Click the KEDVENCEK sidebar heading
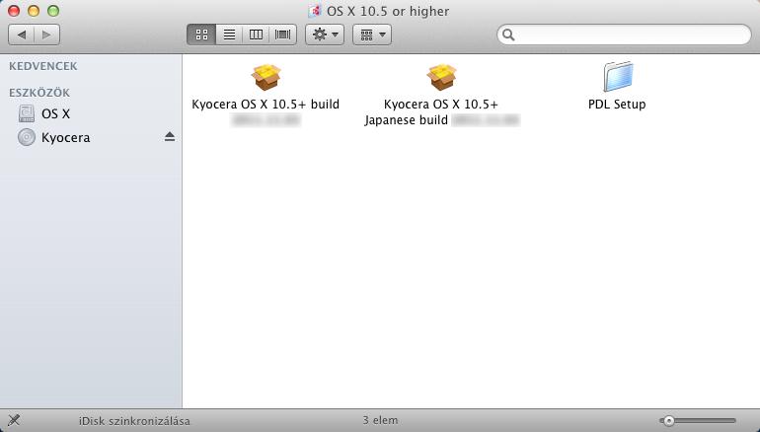The width and height of the screenshot is (760, 432). click(43, 66)
